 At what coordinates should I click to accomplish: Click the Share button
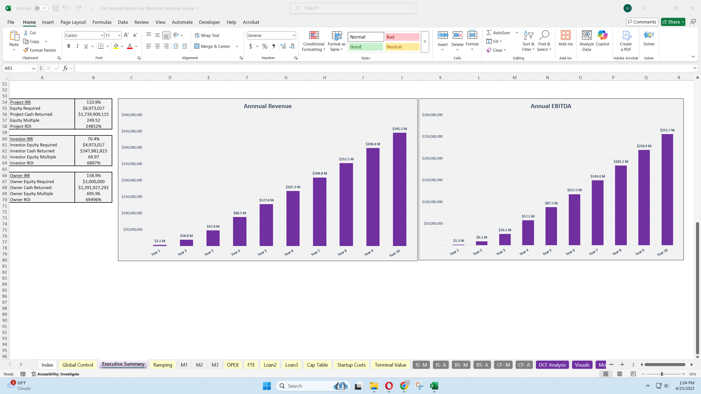click(672, 22)
